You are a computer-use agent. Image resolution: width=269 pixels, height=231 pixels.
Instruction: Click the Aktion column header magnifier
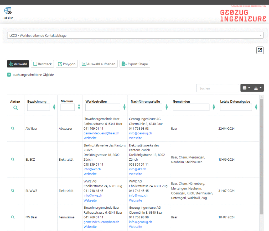(15, 108)
